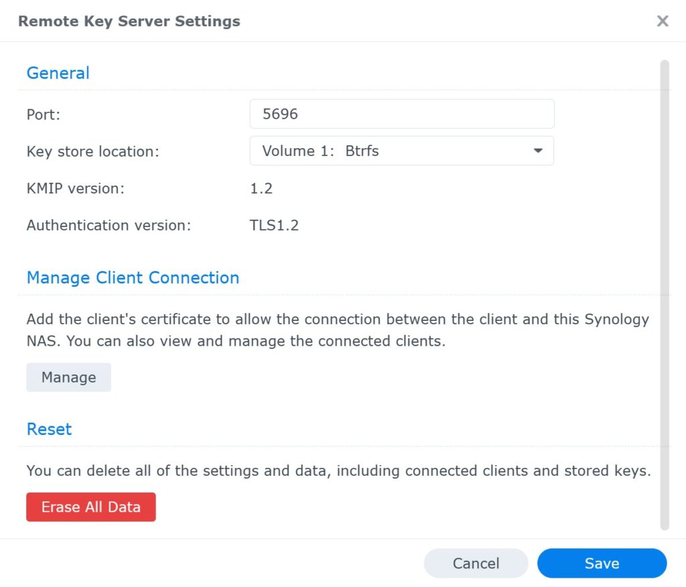The width and height of the screenshot is (686, 587).
Task: Click the General section header
Action: tap(58, 72)
